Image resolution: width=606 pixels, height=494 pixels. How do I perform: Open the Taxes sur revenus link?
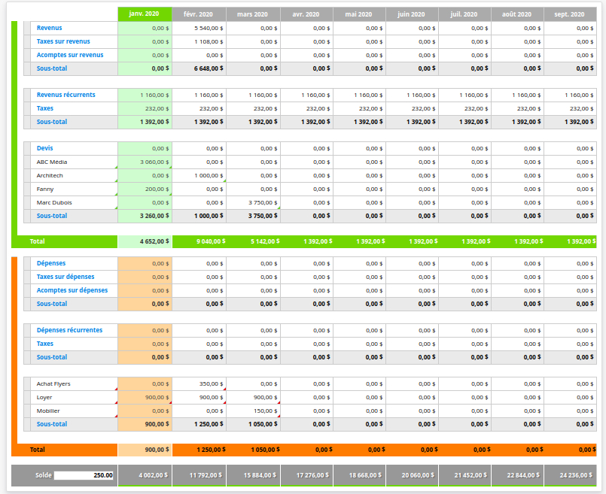tap(64, 41)
